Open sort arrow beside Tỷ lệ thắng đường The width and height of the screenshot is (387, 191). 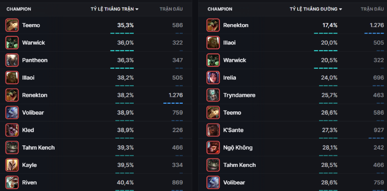coord(341,9)
